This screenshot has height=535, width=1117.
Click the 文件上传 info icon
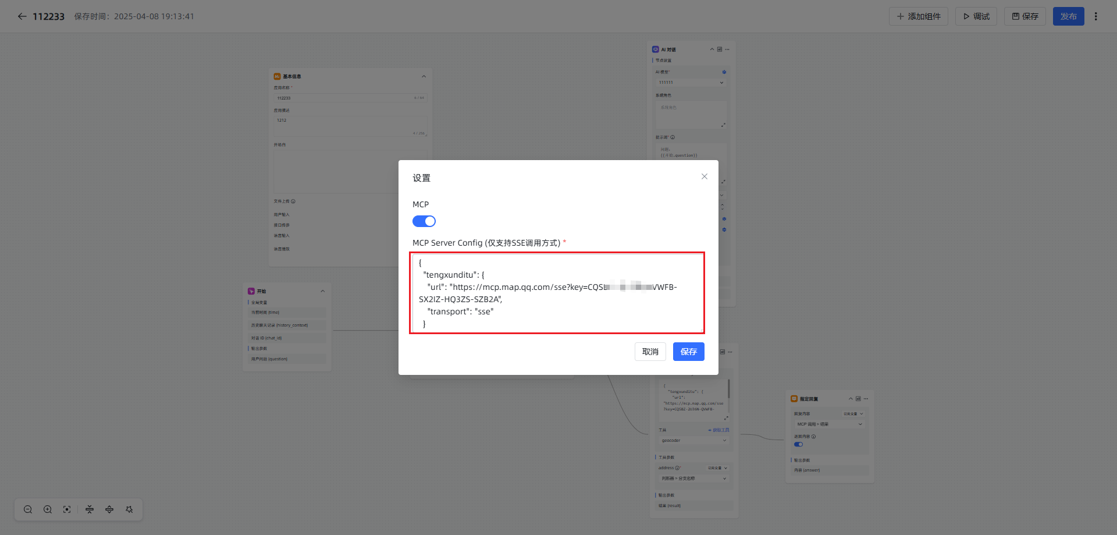[293, 201]
